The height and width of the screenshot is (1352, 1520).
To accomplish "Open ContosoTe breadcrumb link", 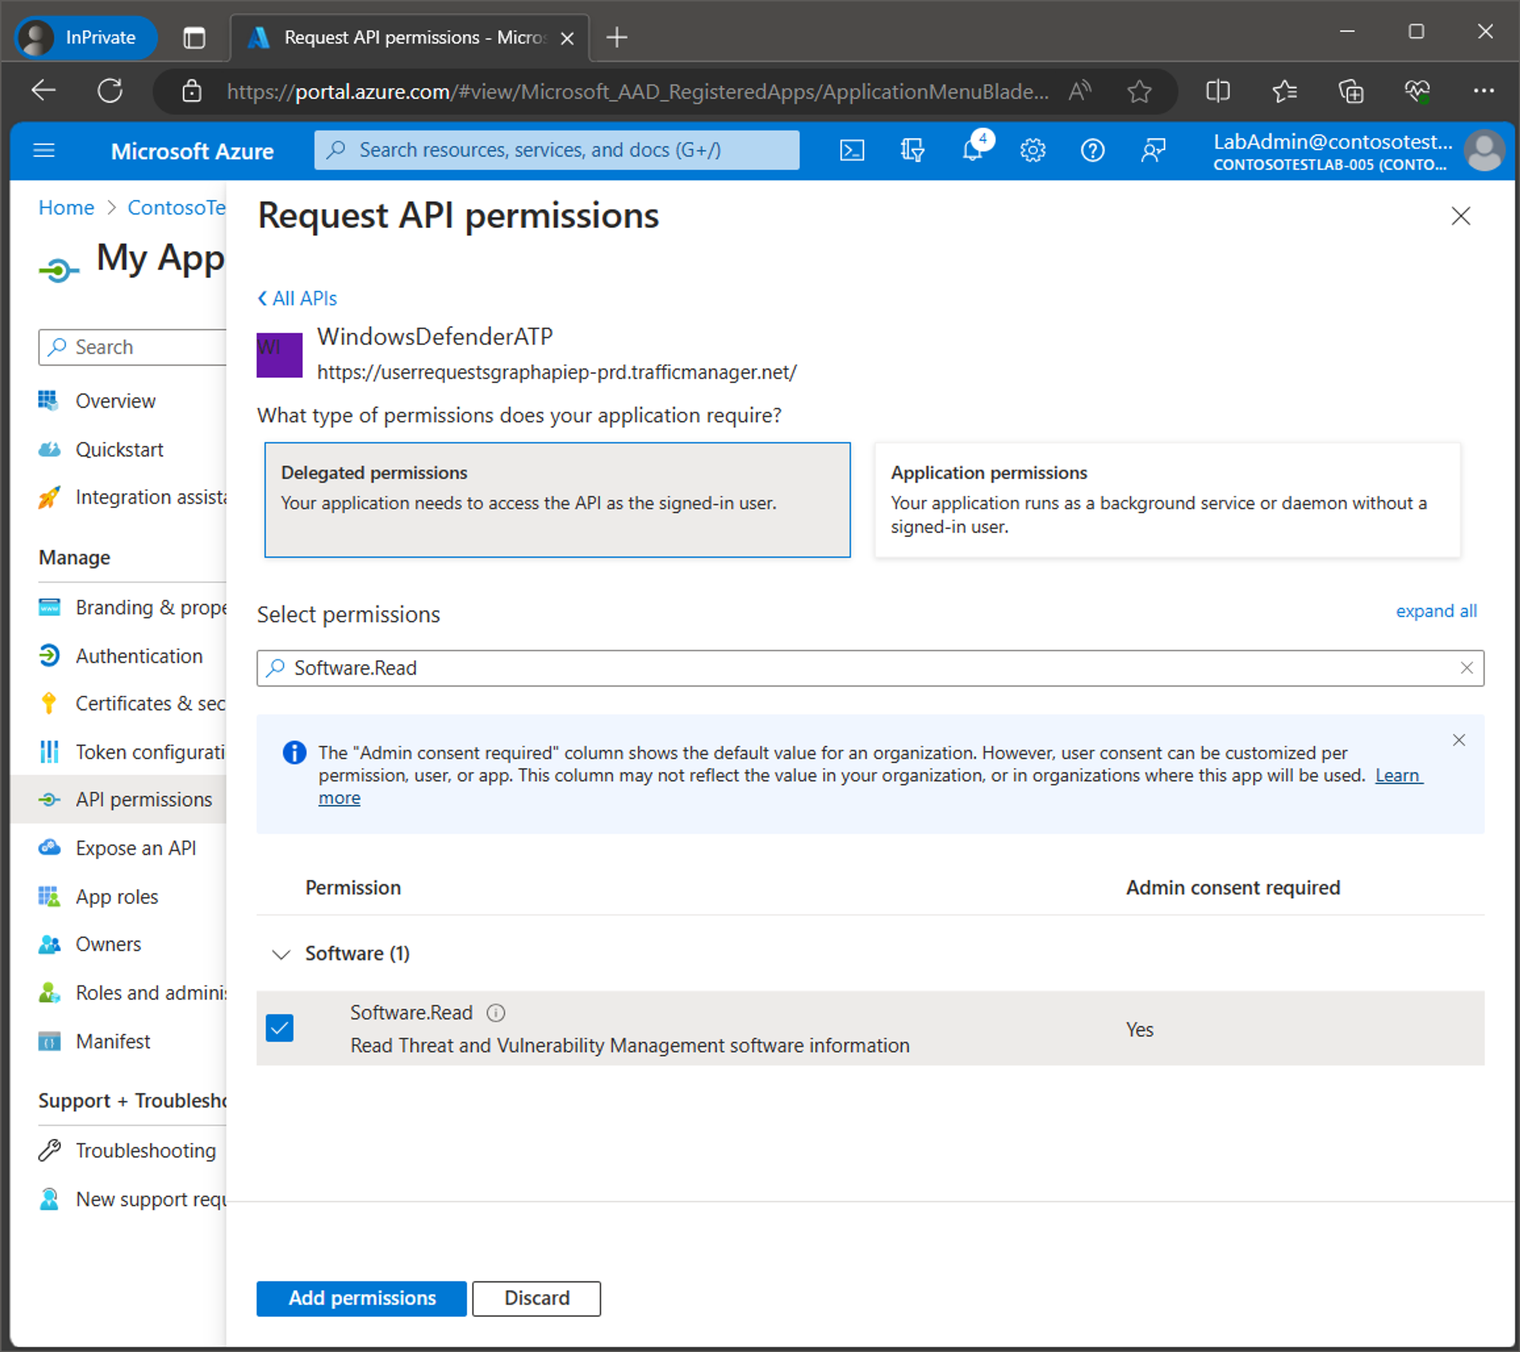I will pyautogui.click(x=176, y=207).
